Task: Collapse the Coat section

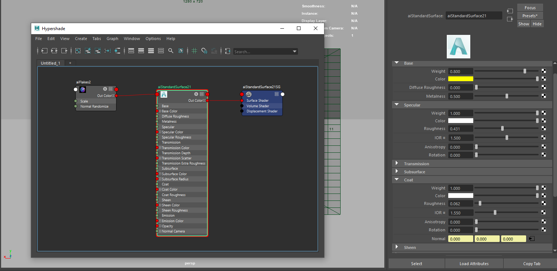Action: pyautogui.click(x=397, y=180)
